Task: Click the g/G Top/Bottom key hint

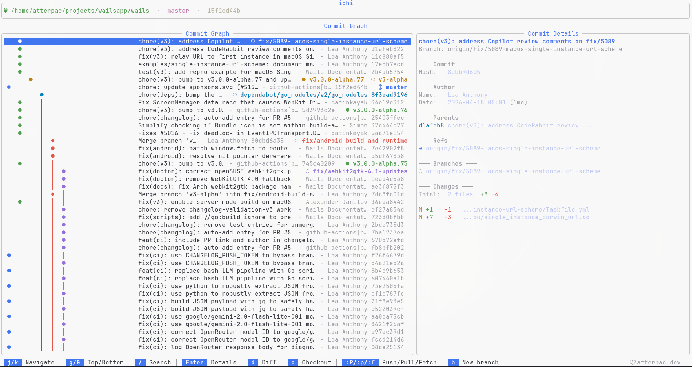Action: pyautogui.click(x=95, y=363)
